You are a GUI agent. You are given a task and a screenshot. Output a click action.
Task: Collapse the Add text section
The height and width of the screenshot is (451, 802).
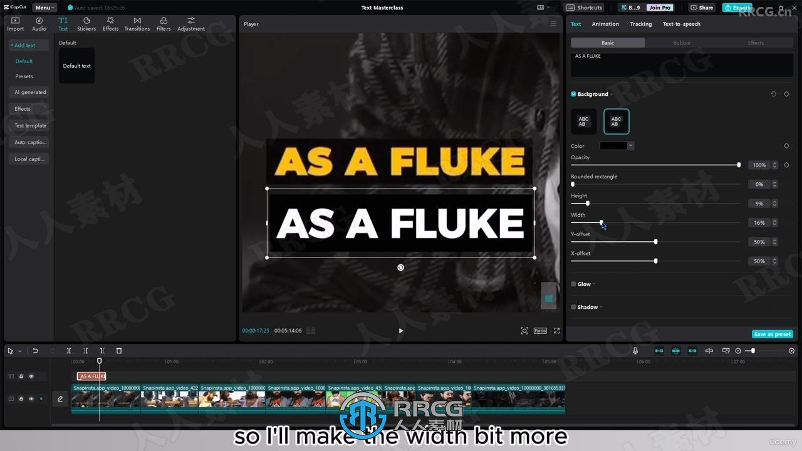28,45
